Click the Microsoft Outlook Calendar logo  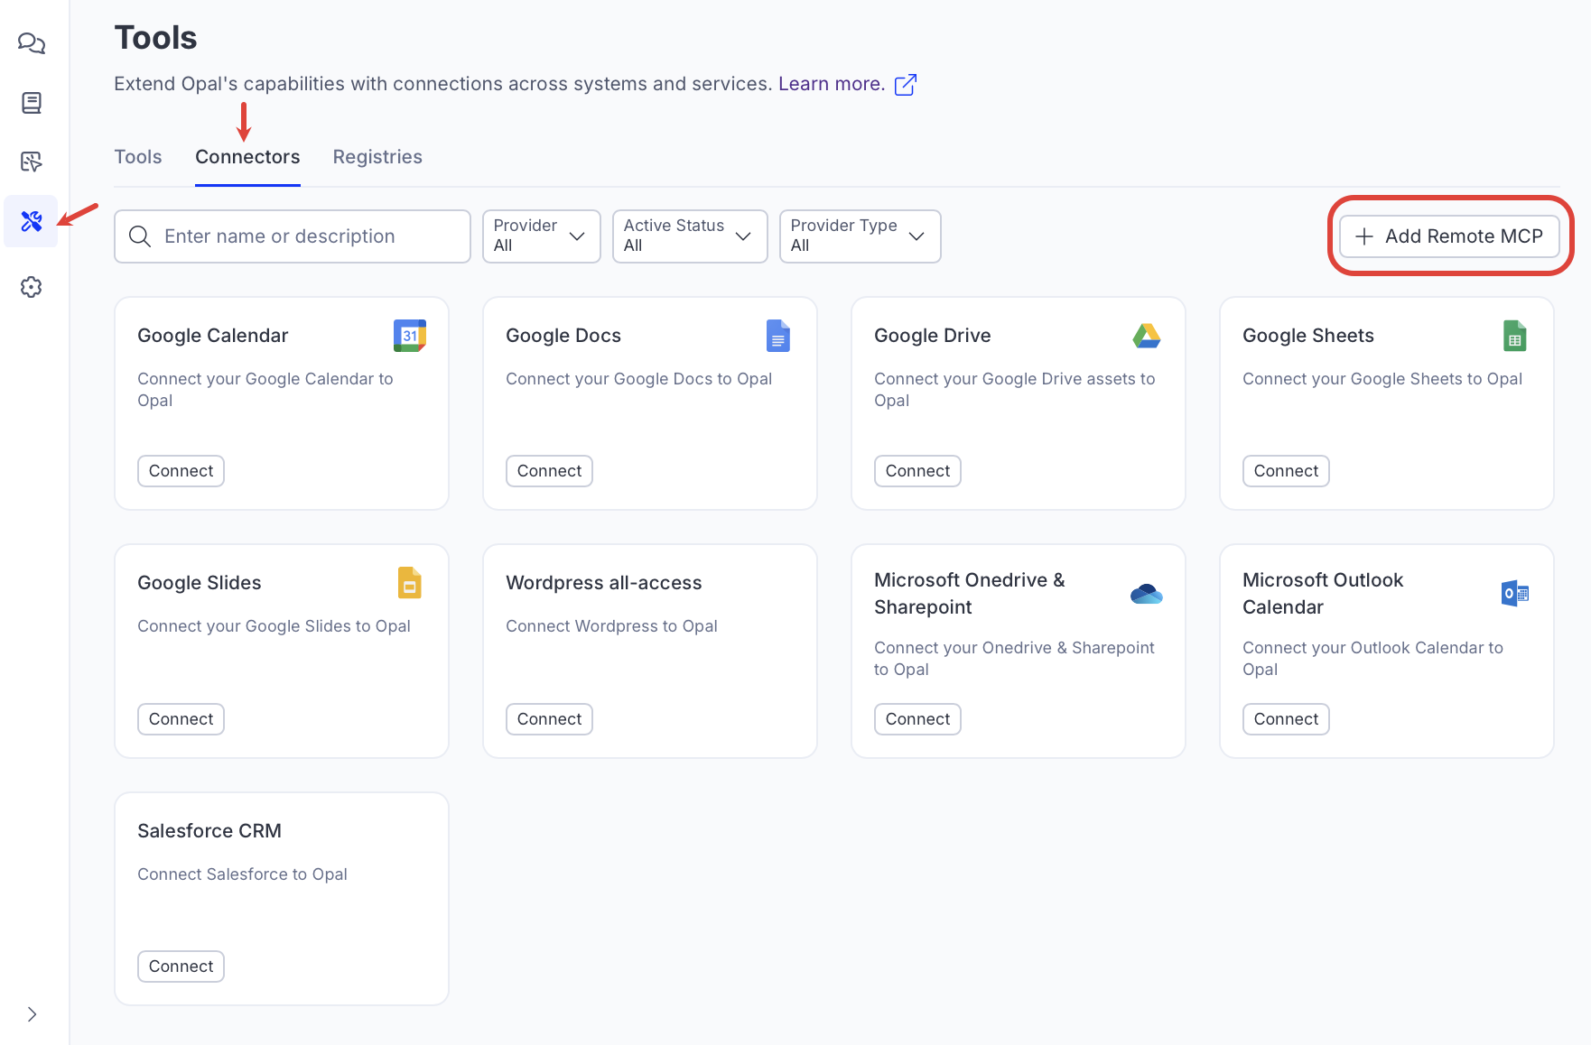click(1514, 594)
